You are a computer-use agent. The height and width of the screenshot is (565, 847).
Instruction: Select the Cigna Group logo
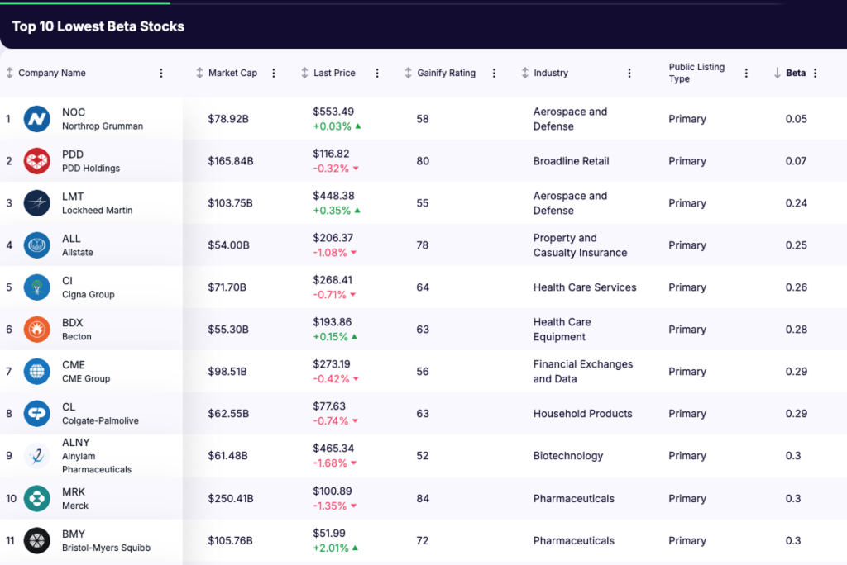coord(36,287)
